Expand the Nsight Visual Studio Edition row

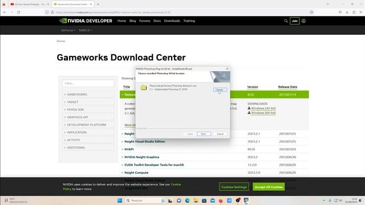tap(144, 142)
